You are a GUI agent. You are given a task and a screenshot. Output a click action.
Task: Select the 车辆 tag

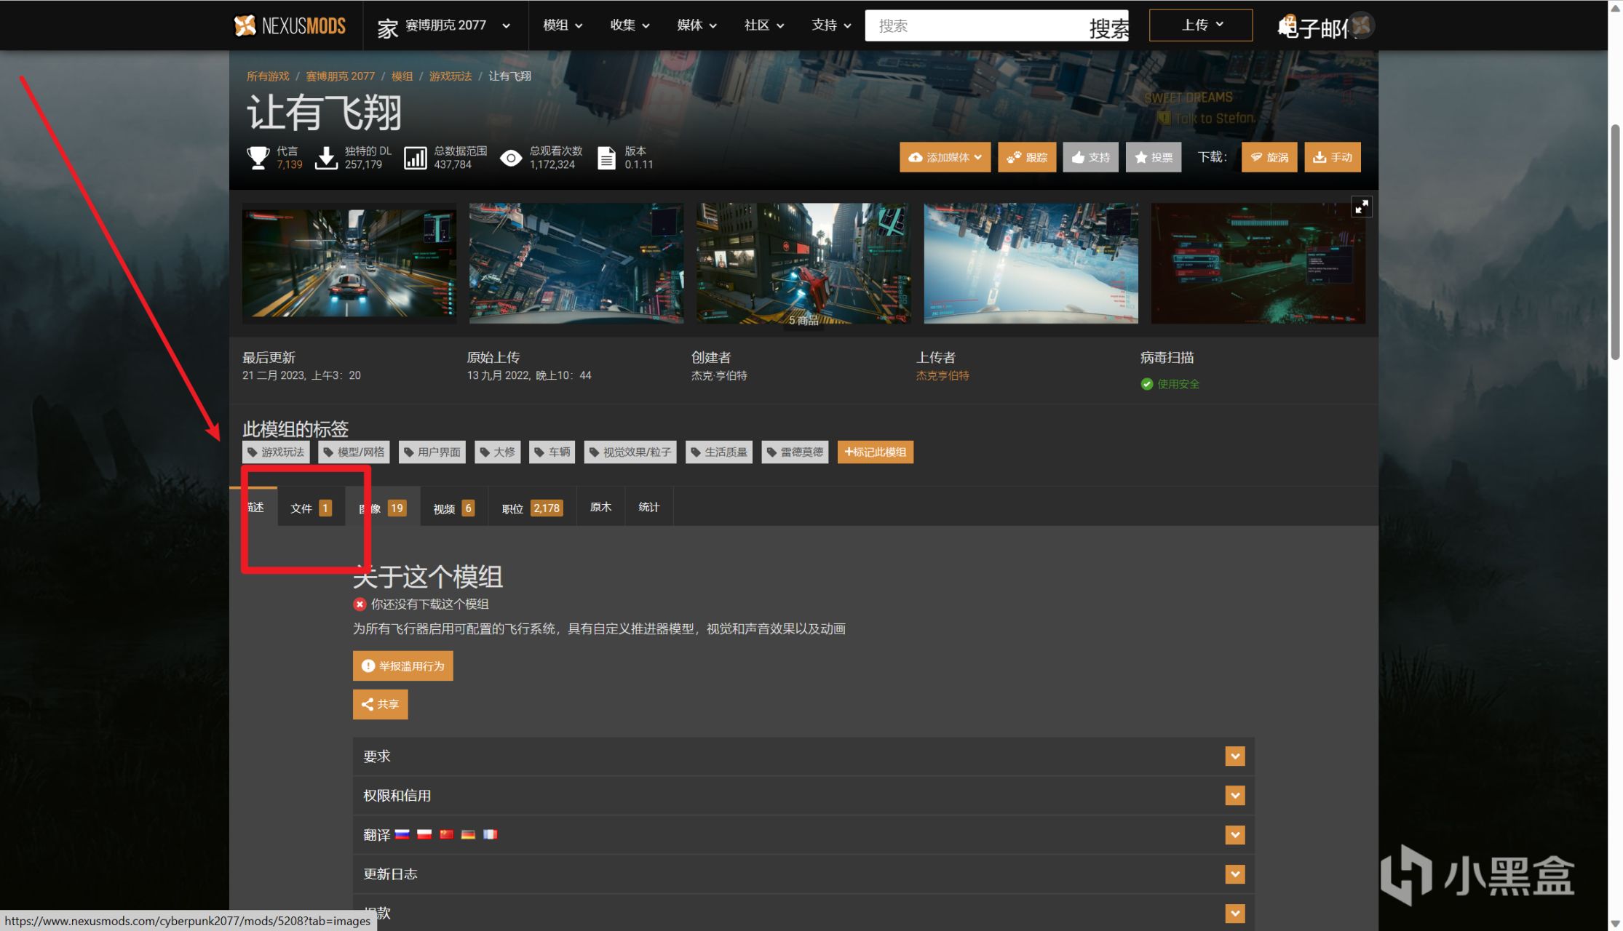[552, 452]
